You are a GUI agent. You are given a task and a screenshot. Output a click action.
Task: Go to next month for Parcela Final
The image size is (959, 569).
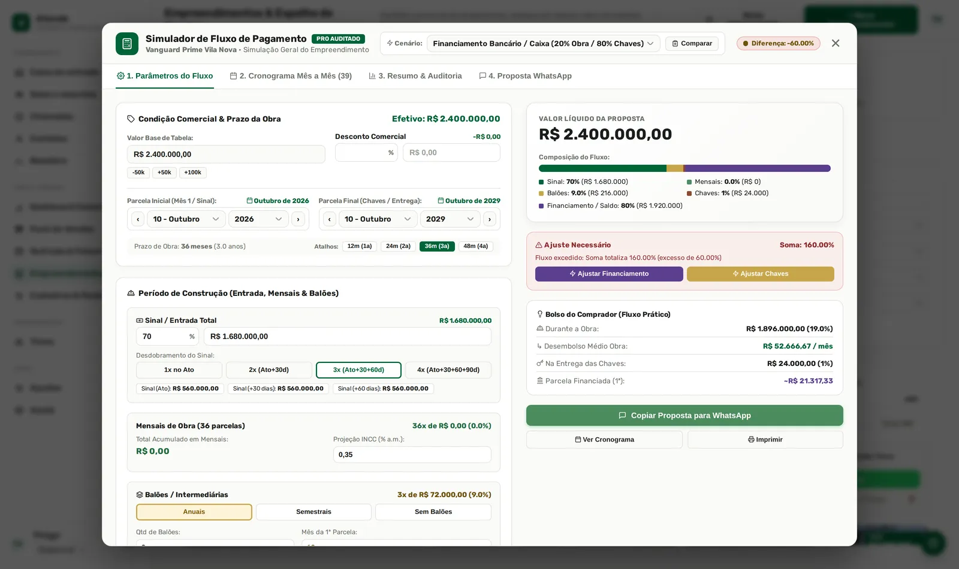(x=490, y=219)
